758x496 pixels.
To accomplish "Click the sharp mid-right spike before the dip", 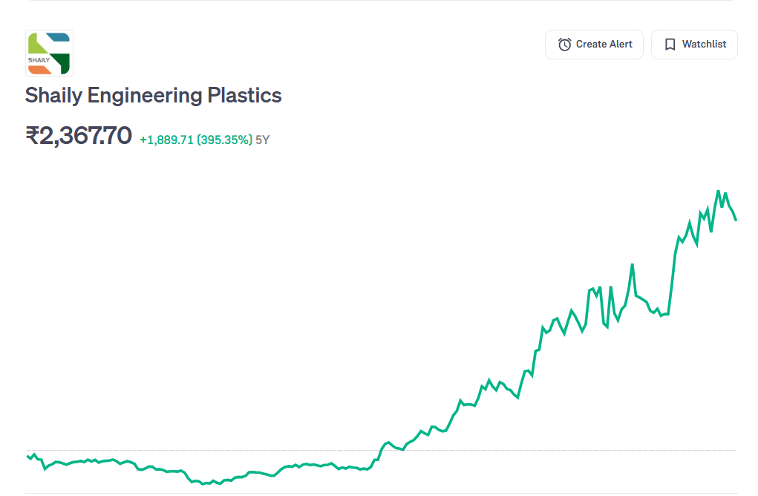I will (x=632, y=264).
